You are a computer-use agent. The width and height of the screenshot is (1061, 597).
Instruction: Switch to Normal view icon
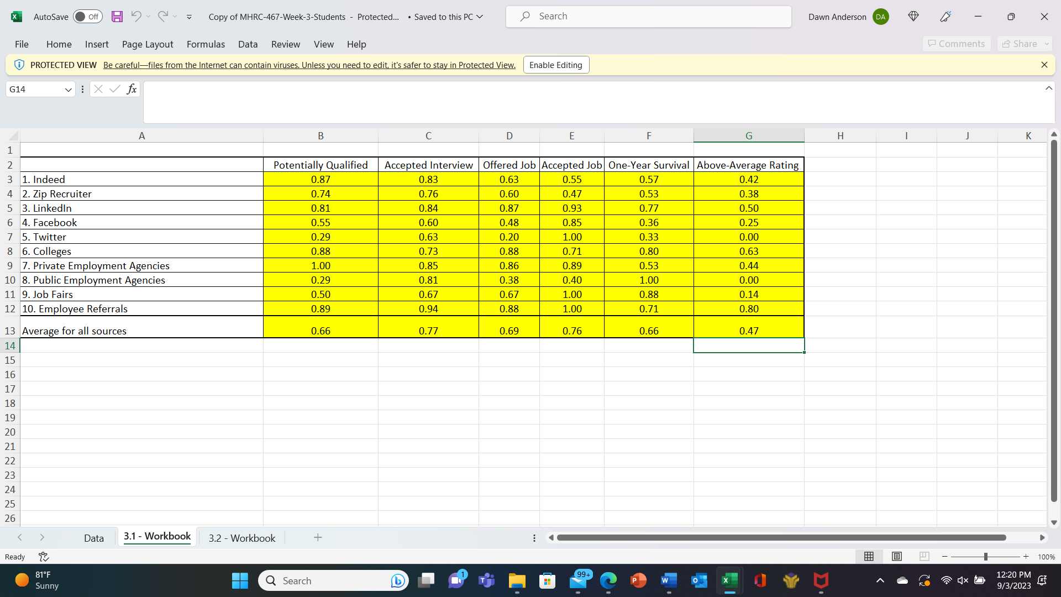[x=869, y=557]
